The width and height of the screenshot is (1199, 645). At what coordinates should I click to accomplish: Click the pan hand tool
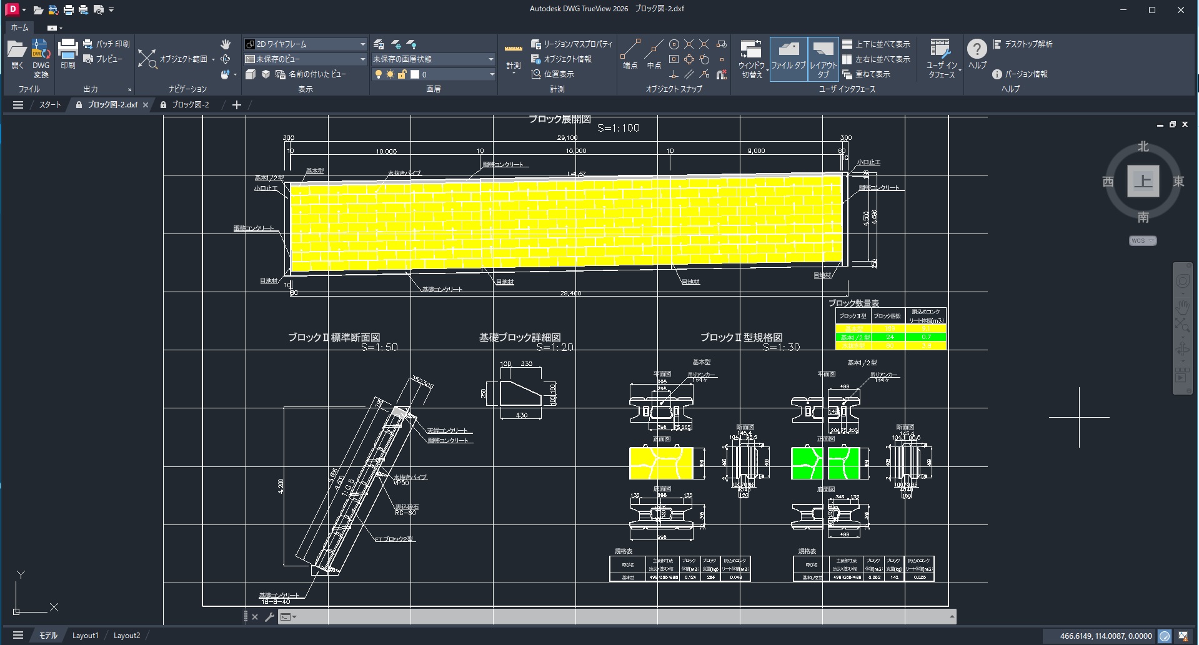pyautogui.click(x=226, y=44)
